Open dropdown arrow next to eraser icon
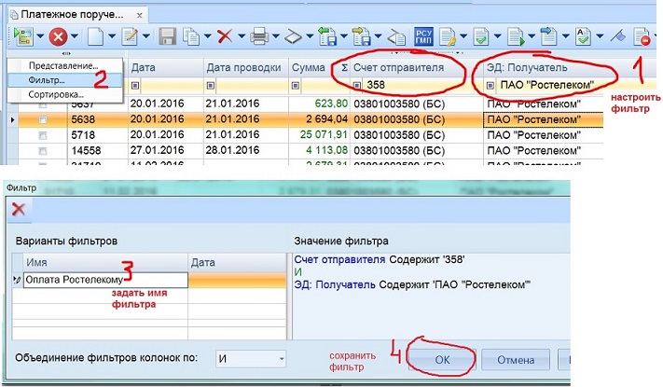The height and width of the screenshot is (387, 663). (310, 36)
